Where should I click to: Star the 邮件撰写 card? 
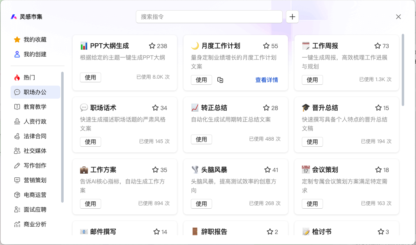[x=157, y=232]
